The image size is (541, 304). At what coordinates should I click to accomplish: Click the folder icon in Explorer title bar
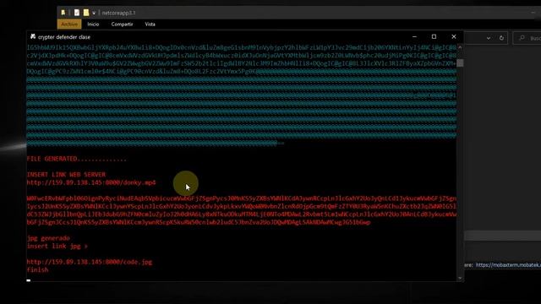pos(63,13)
